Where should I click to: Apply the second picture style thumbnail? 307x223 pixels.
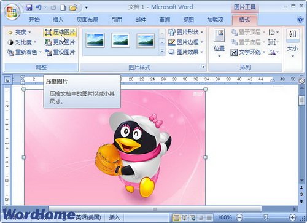tap(120, 41)
